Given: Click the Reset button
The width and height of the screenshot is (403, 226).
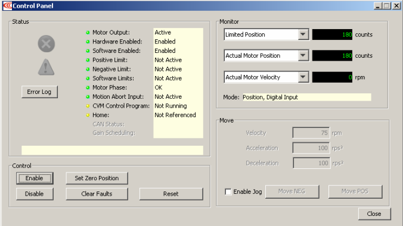Looking at the screenshot, I should coord(171,194).
